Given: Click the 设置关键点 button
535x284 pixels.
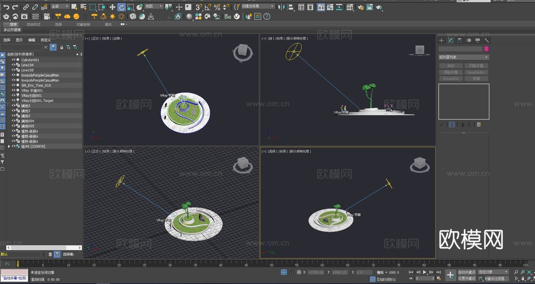Looking at the screenshot, I should point(467,278).
